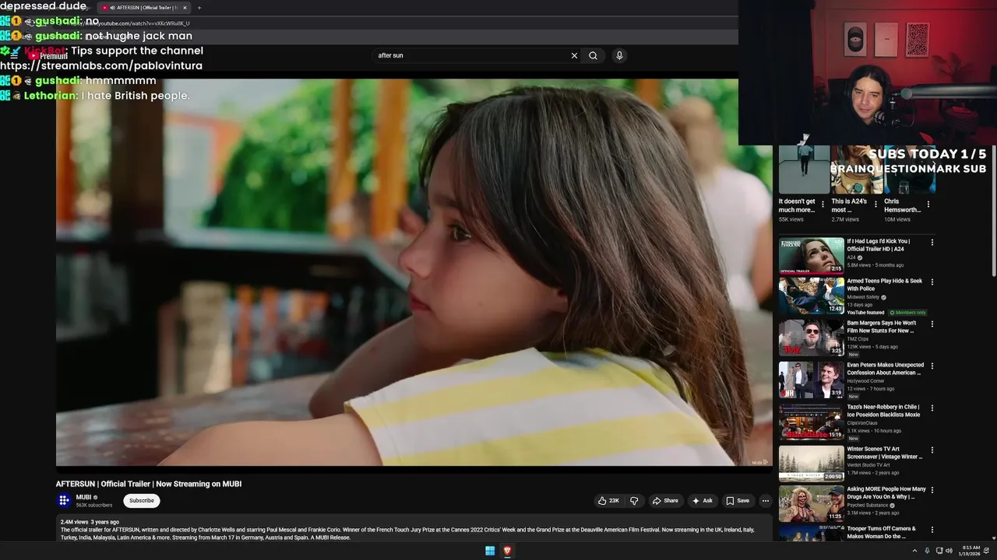This screenshot has height=560, width=997.
Task: Open the MUBI channel name link
Action: (x=83, y=497)
